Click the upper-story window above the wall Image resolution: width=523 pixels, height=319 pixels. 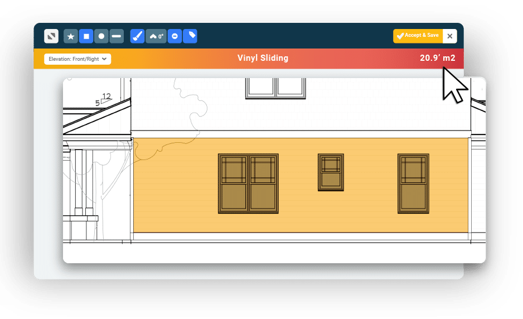pyautogui.click(x=275, y=88)
